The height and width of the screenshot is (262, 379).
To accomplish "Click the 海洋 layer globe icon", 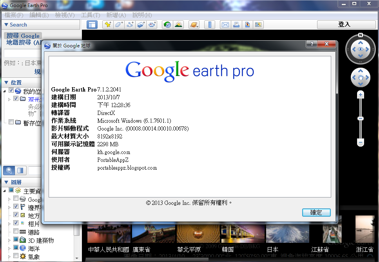I will coord(23,248).
